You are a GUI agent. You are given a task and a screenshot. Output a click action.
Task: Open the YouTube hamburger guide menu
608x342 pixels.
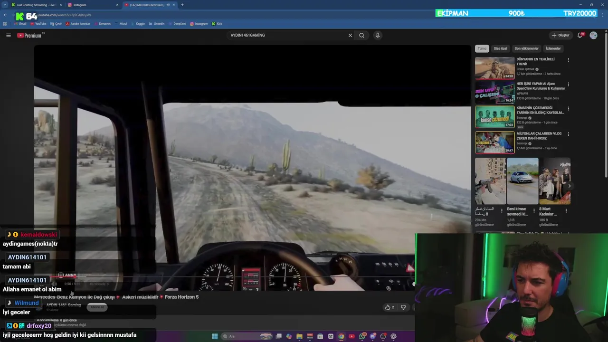pyautogui.click(x=8, y=35)
